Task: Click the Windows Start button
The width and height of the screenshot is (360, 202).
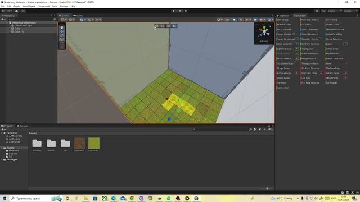Action: 4,198
